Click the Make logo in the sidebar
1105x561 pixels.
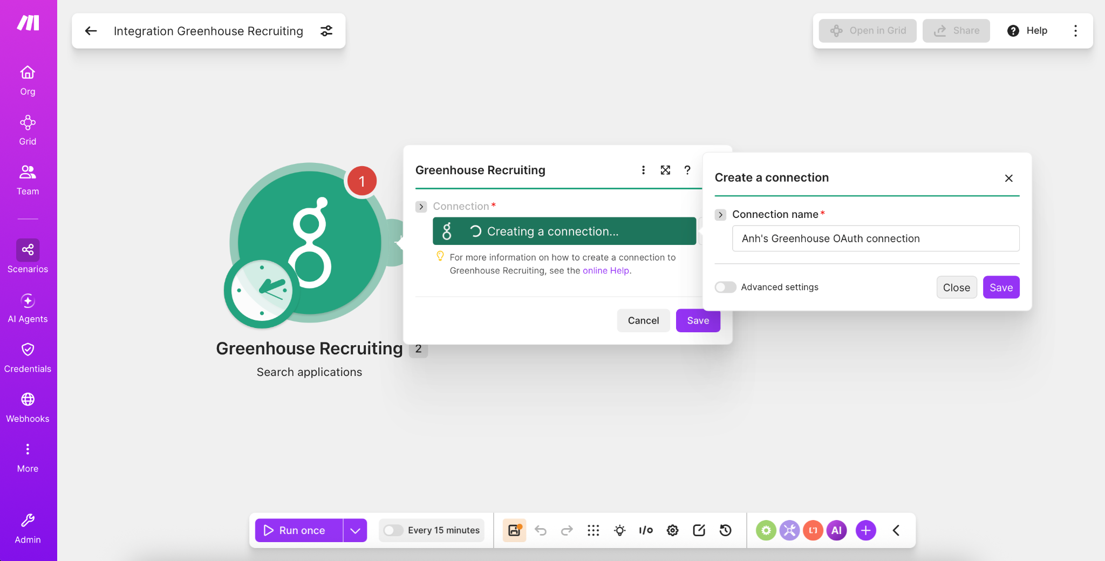click(x=28, y=23)
